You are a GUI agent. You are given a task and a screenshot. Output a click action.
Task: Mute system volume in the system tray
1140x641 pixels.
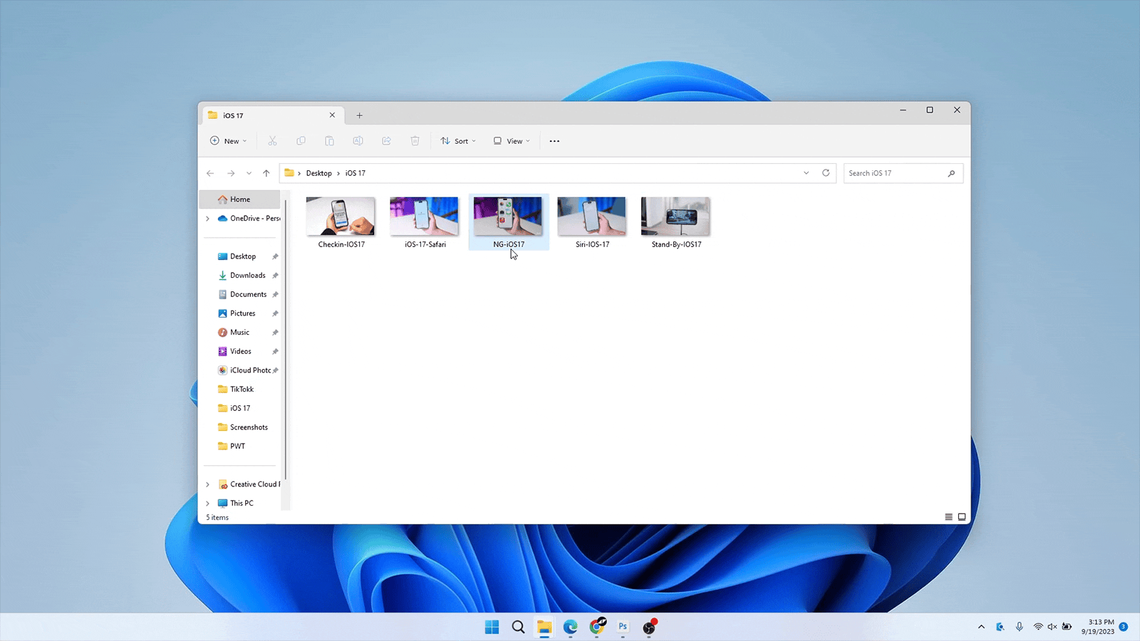pos(1052,626)
